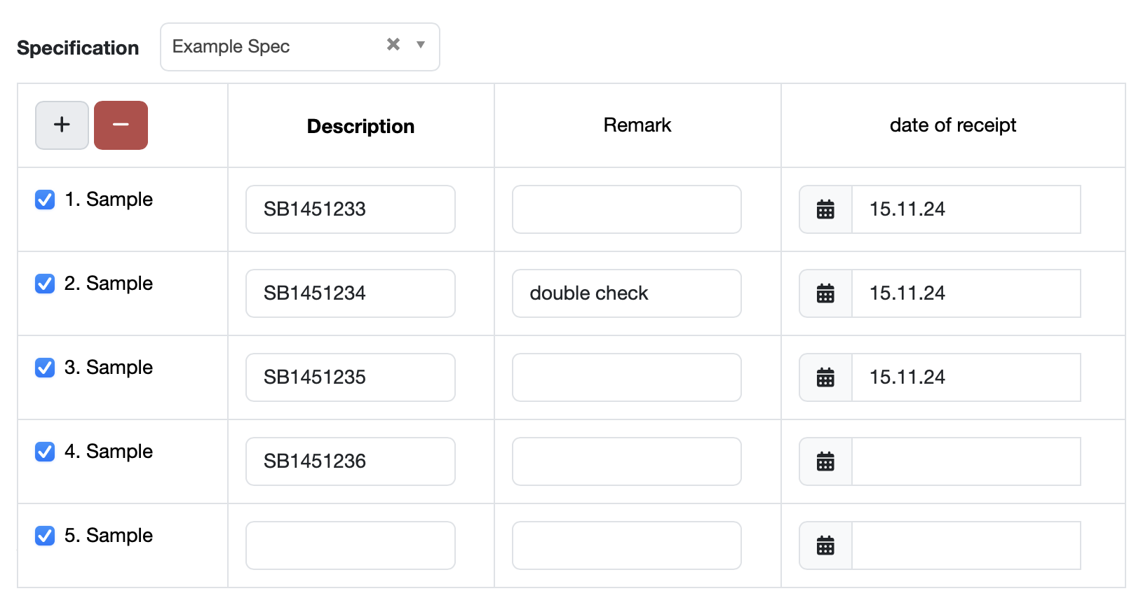Image resolution: width=1136 pixels, height=605 pixels.
Task: Click empty date field for 4. Sample
Action: pos(966,461)
